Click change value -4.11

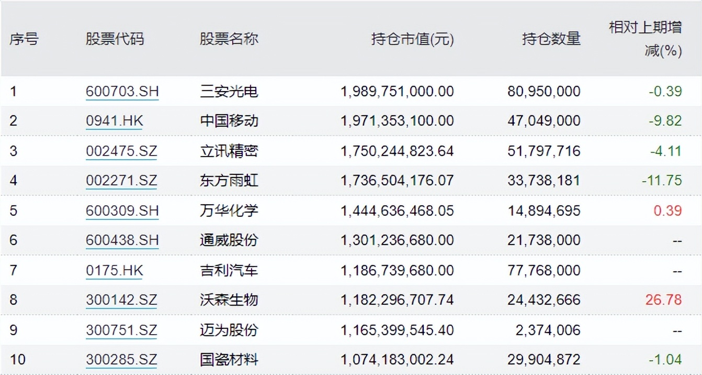666,151
